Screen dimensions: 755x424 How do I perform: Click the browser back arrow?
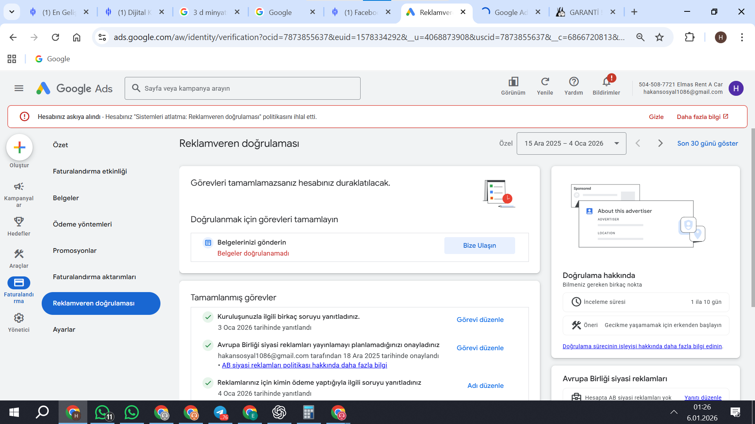(13, 37)
